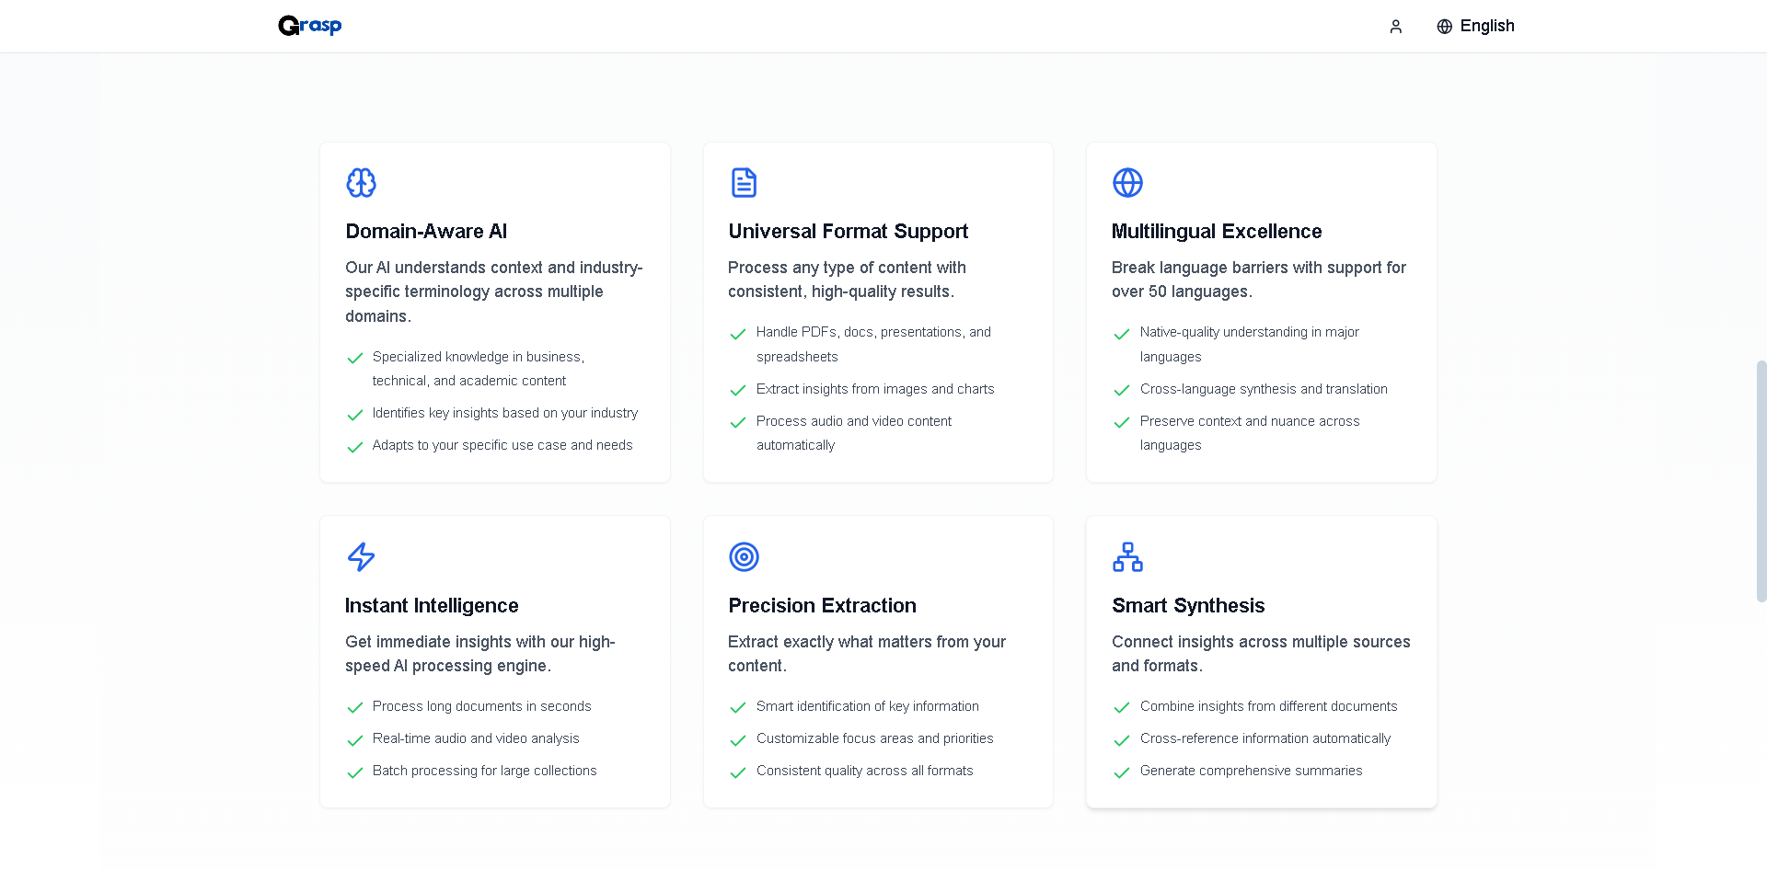1767x869 pixels.
Task: Click the Multilingual Excellence heading
Action: click(1217, 232)
